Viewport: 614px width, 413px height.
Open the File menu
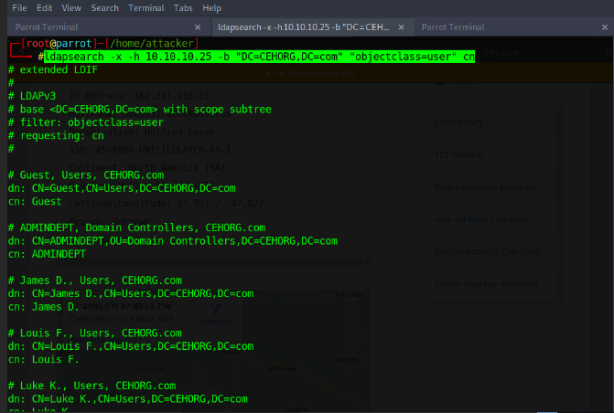tap(18, 7)
